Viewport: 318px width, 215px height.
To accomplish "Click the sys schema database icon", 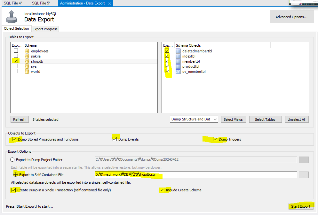I will (27, 66).
